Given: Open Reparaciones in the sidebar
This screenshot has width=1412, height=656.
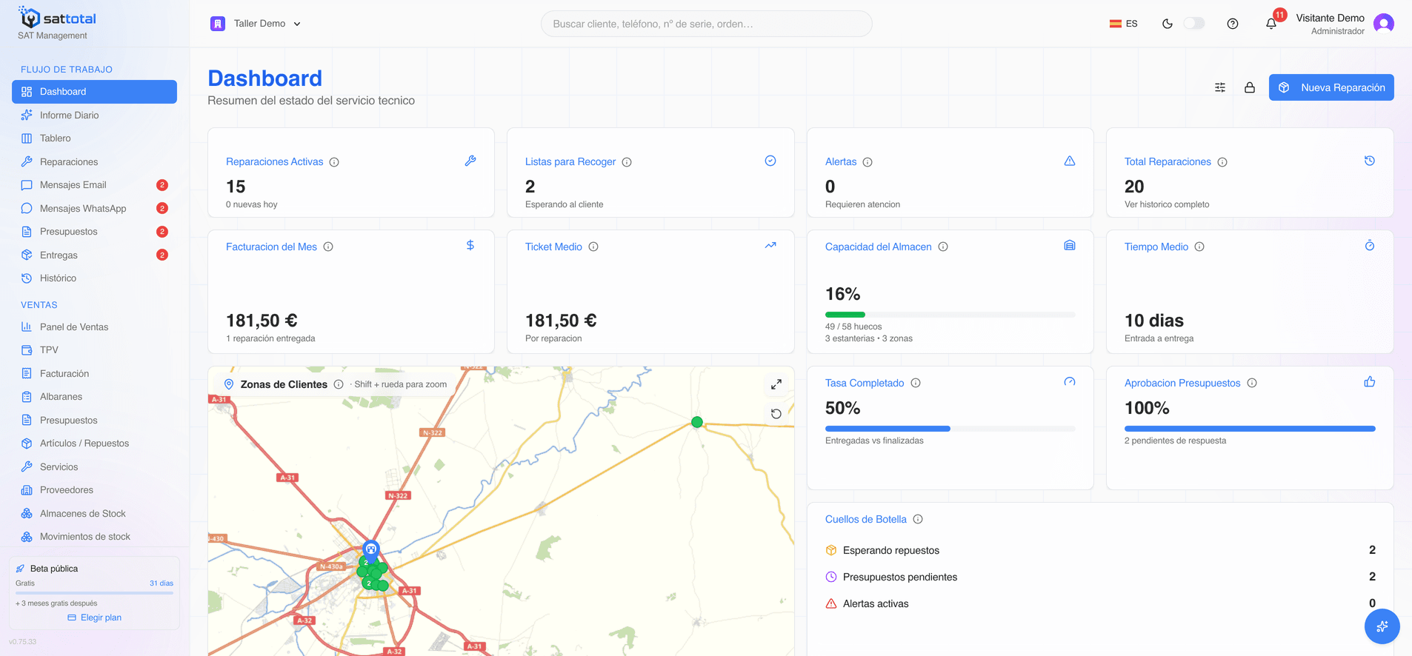Looking at the screenshot, I should pyautogui.click(x=94, y=161).
